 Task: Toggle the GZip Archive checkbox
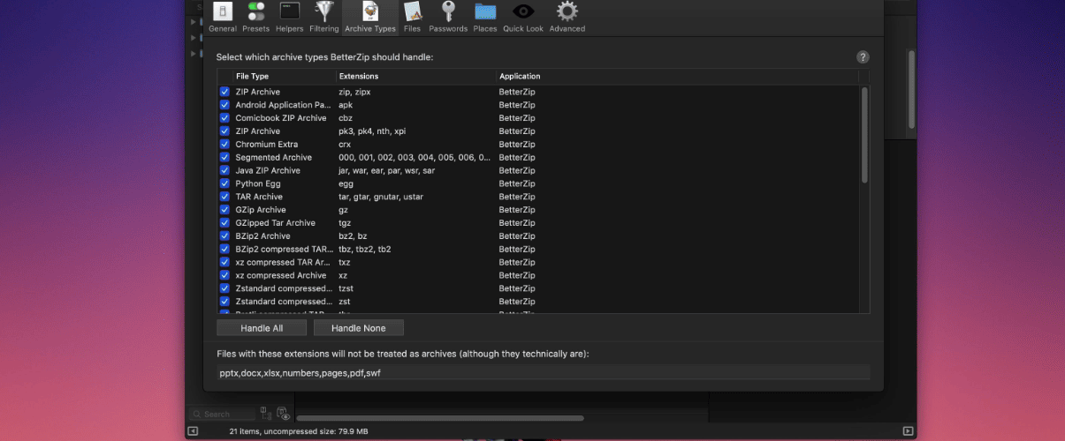(x=224, y=210)
